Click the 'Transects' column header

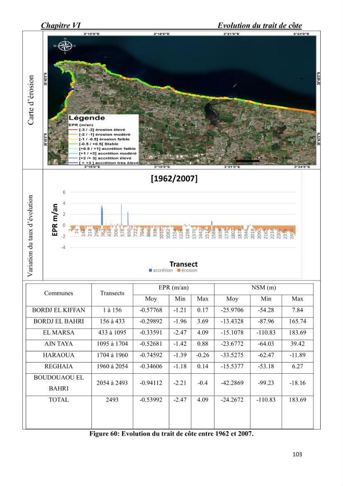point(112,293)
